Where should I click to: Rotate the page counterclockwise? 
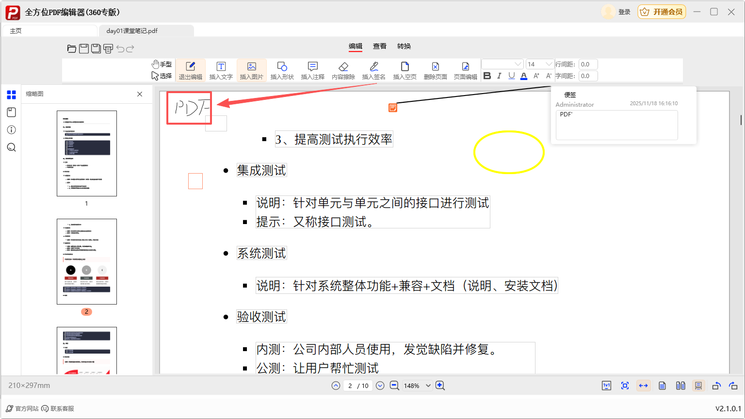[716, 386]
